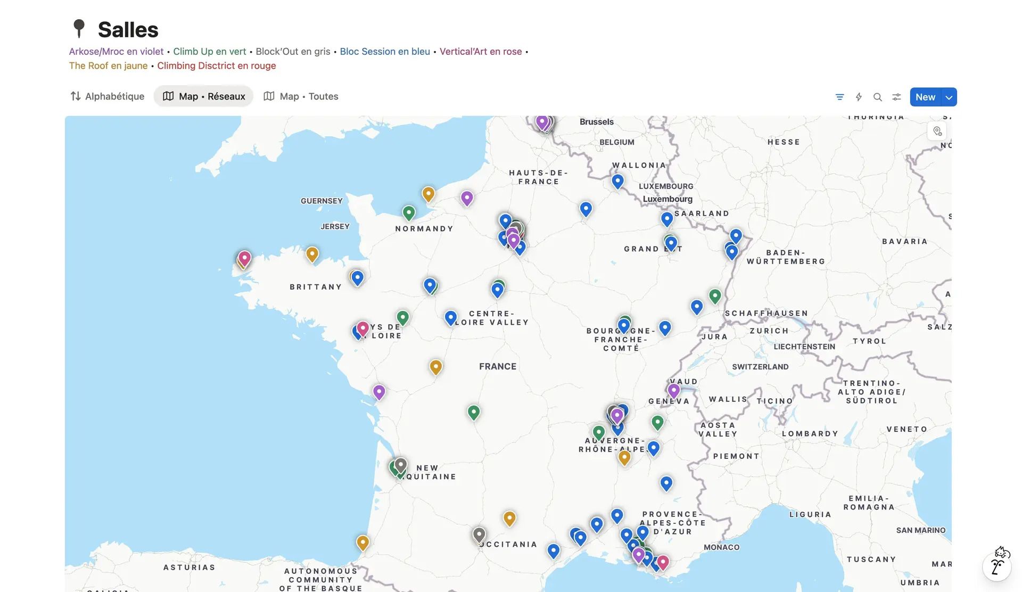Open view settings using the sliders icon
The image size is (1022, 592).
[x=896, y=97]
